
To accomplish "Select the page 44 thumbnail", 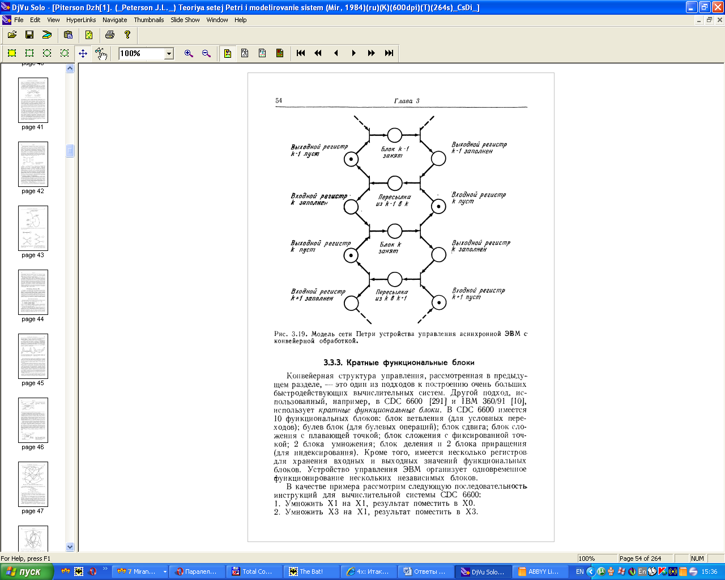I will pyautogui.click(x=33, y=292).
